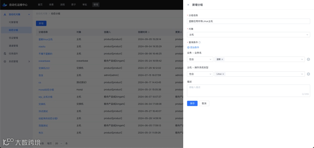Open the 包含 operator dropdown for 操作系统类型

click(x=200, y=74)
